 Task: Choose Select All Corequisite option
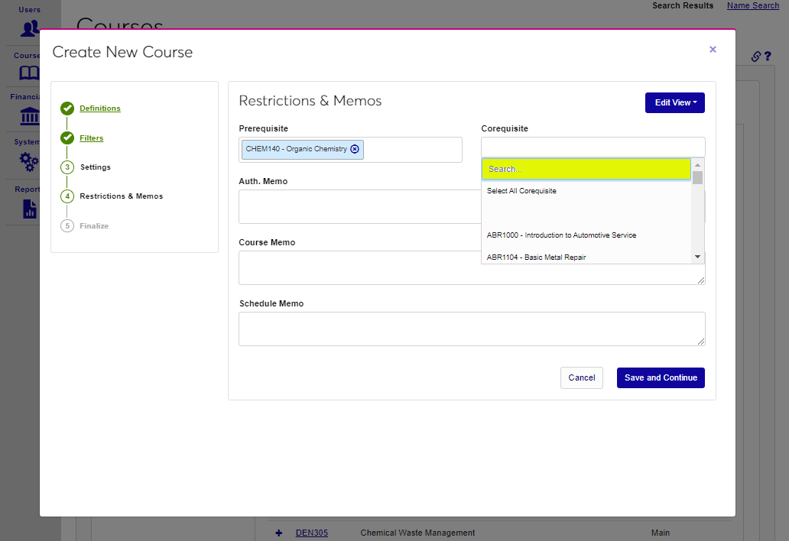[521, 191]
